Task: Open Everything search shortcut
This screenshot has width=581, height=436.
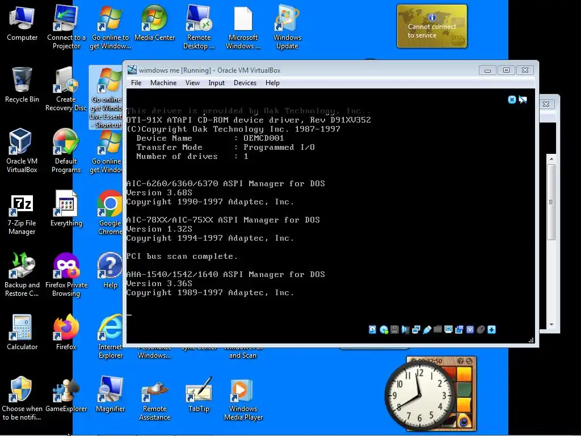Action: tap(66, 209)
